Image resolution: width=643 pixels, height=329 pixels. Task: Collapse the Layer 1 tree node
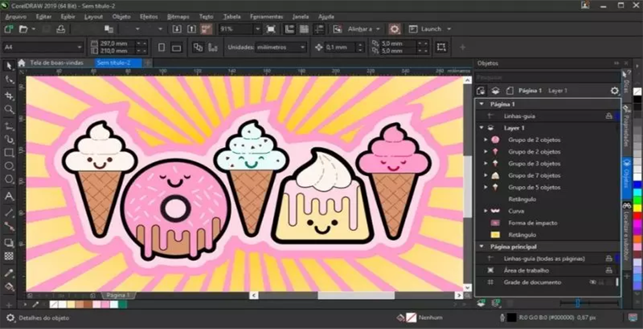point(481,128)
